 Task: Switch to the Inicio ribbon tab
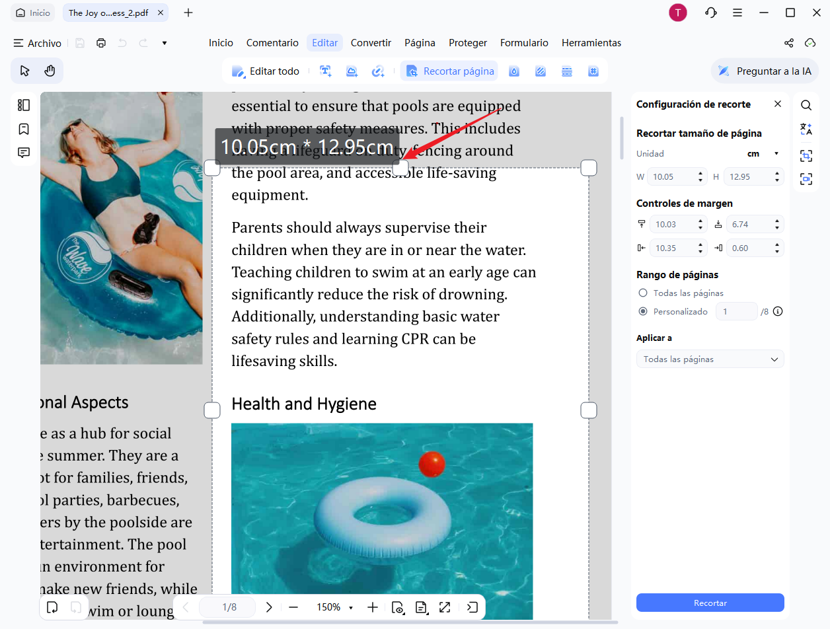pos(221,43)
